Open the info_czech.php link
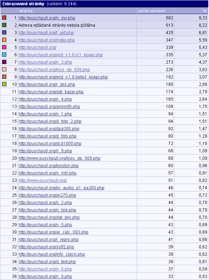 pos(52,254)
